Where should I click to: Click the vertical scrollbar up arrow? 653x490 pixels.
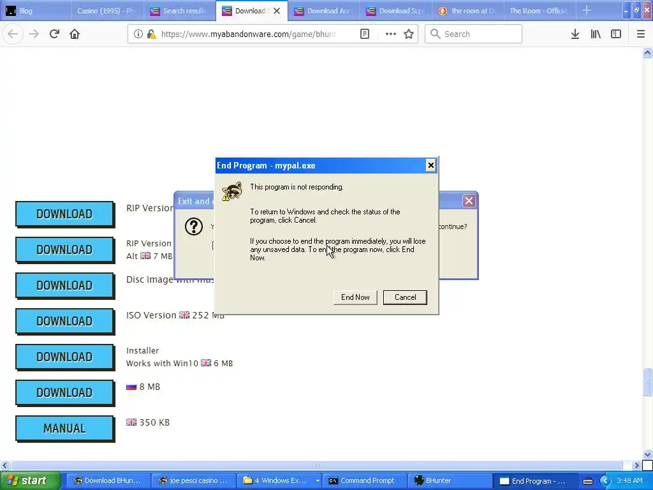(647, 52)
